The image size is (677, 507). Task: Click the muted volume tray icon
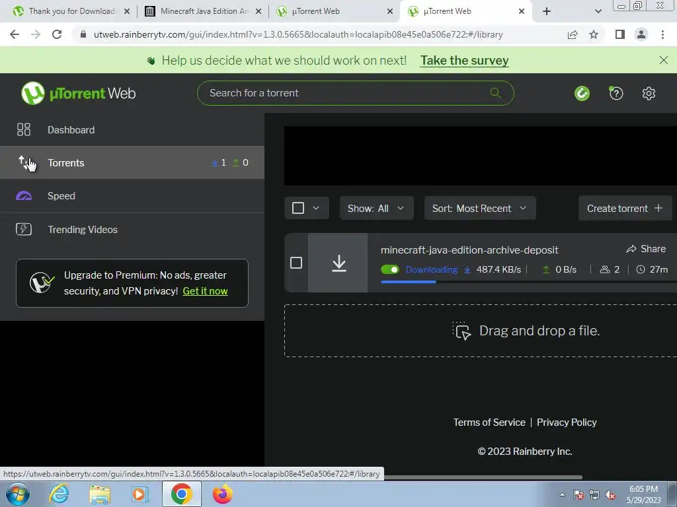610,495
